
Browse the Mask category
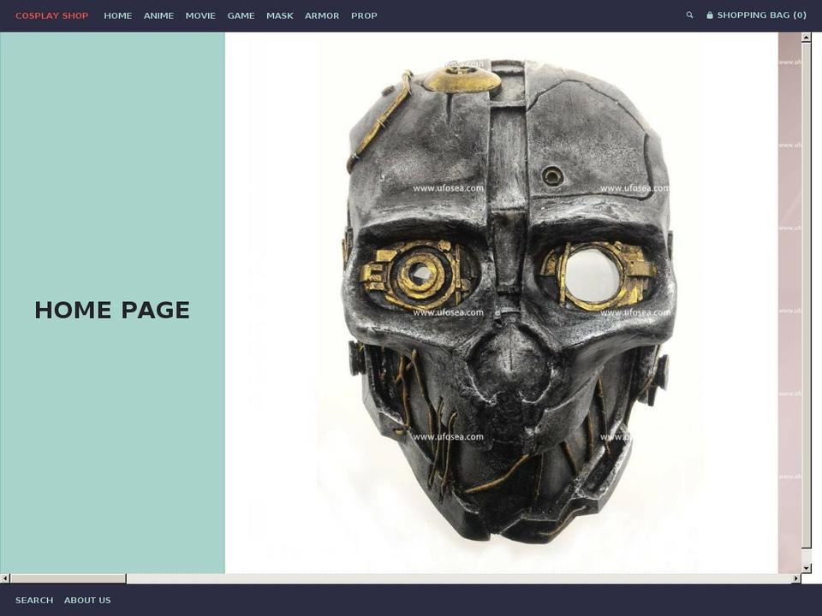coord(280,15)
